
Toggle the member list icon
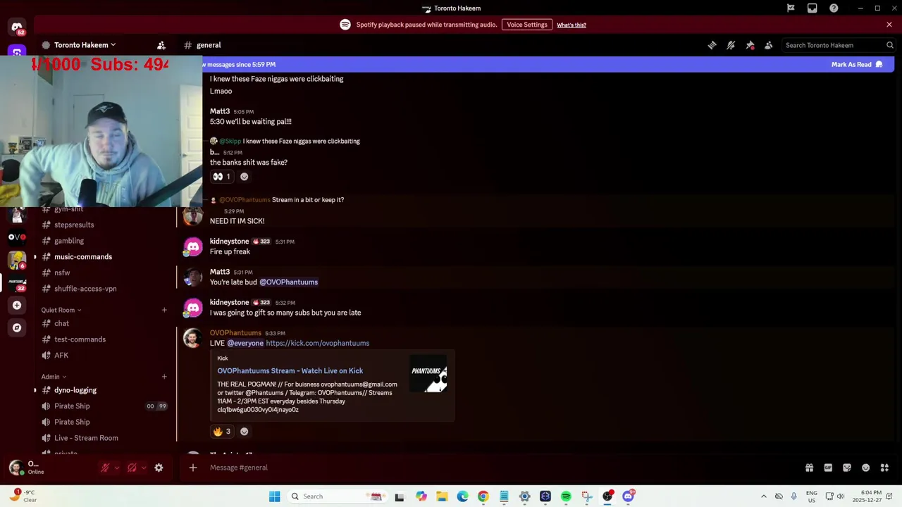pos(769,45)
